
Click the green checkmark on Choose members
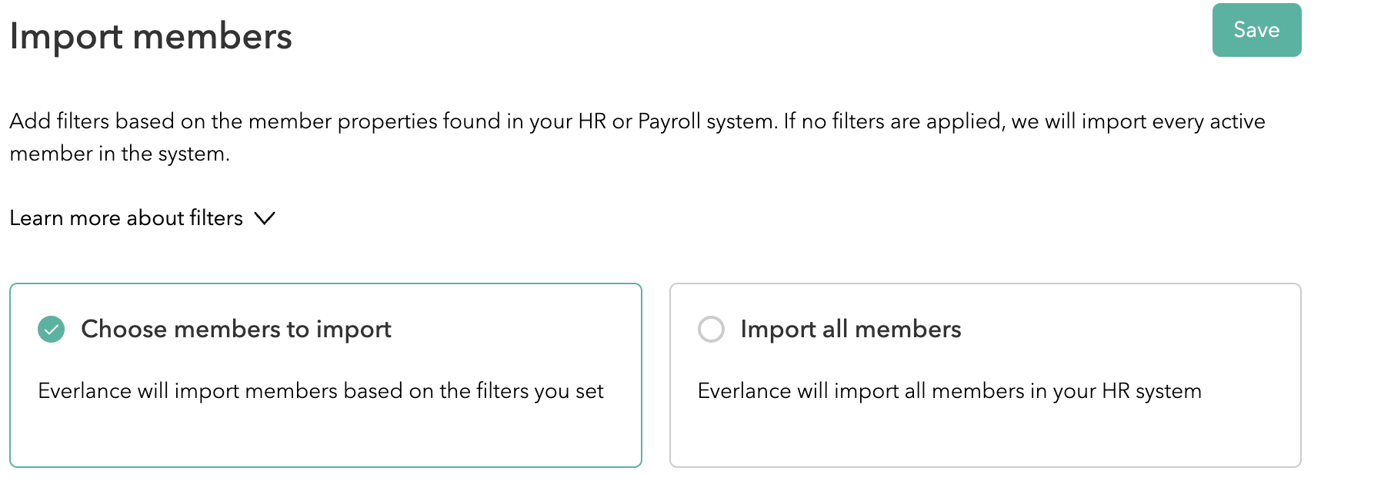coord(52,330)
